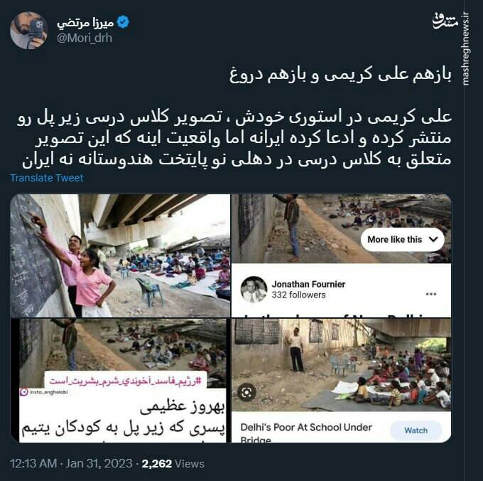Image resolution: width=483 pixels, height=481 pixels.
Task: Click the chevron beside More like this
Action: click(x=433, y=239)
